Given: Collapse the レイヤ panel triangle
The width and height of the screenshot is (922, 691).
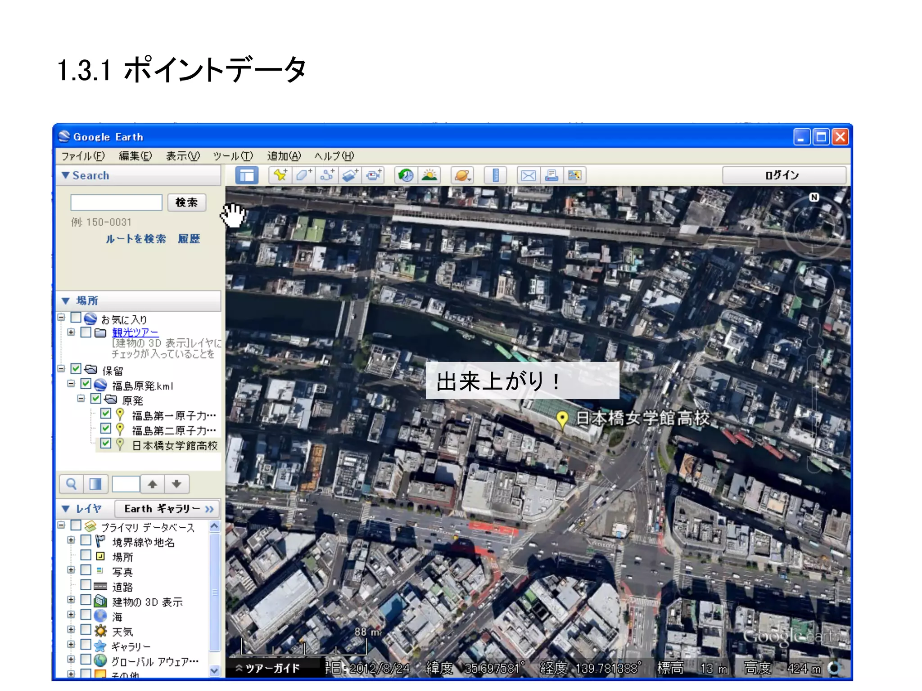Looking at the screenshot, I should pos(66,509).
